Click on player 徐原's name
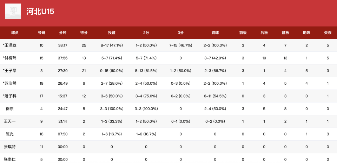Screen dimensions: 337x163 pyautogui.click(x=10, y=109)
